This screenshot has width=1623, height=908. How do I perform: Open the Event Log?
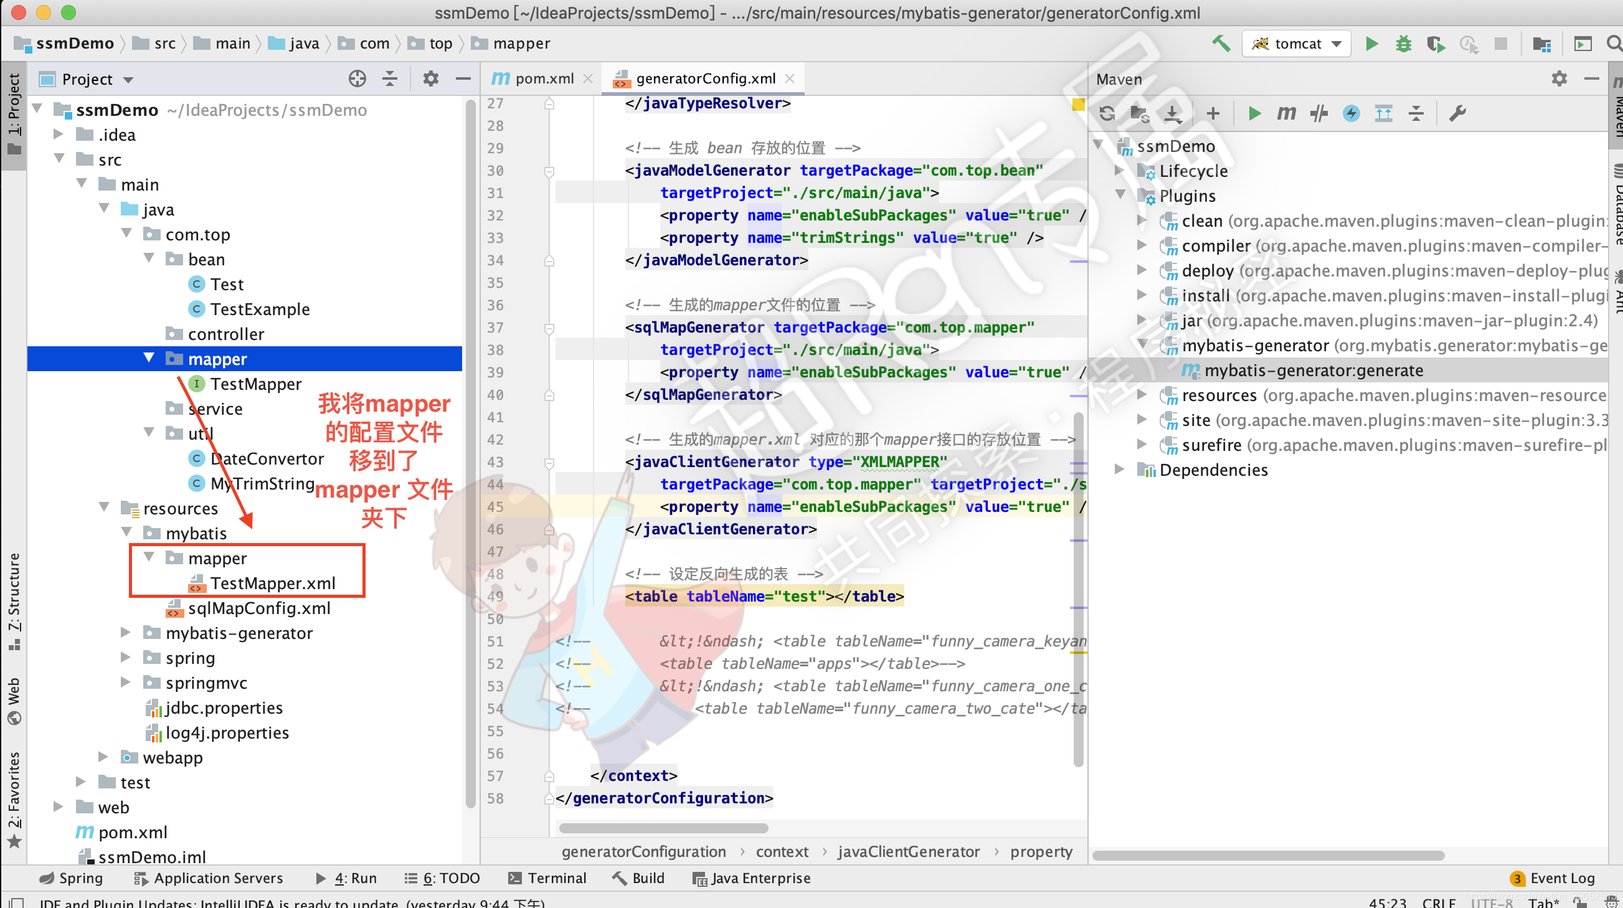click(x=1553, y=877)
